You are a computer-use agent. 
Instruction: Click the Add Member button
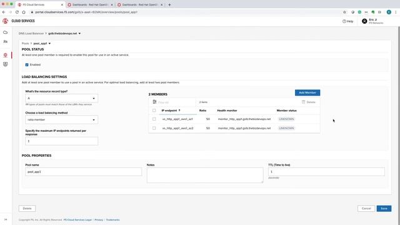pos(307,92)
